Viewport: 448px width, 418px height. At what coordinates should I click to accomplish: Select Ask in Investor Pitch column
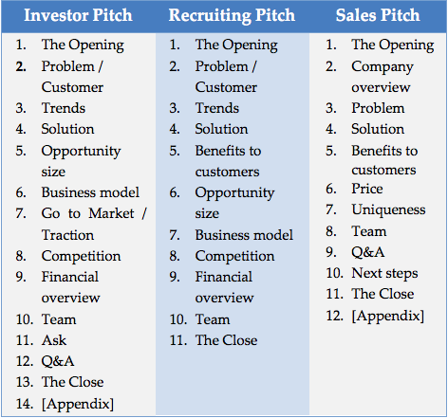54,340
